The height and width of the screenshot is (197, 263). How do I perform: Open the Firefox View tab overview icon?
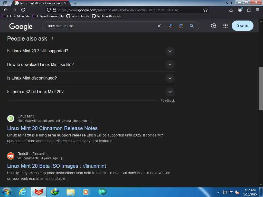[x=5, y=3]
